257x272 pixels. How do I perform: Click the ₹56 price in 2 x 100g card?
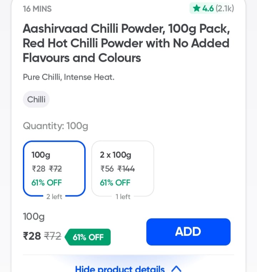click(x=107, y=168)
